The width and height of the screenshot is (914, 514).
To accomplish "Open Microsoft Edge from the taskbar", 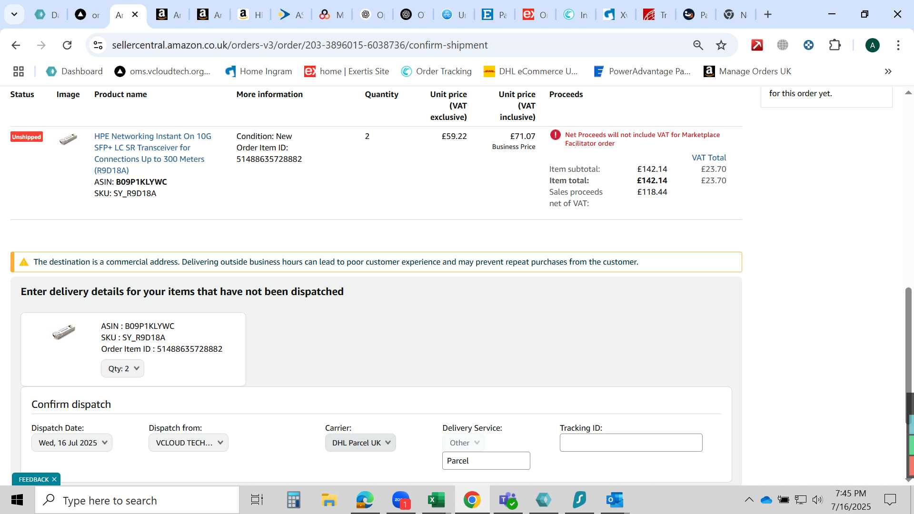I will click(365, 500).
